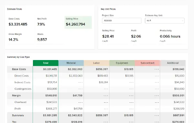This screenshot has height=123, width=194.
Task: Click Subtotals material value $2,343,822
Action: click(x=75, y=115)
